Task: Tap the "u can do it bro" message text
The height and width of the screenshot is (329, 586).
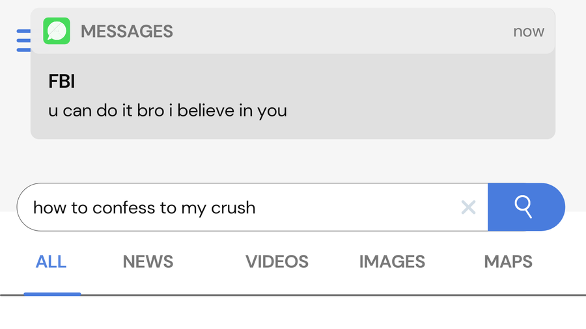Action: pyautogui.click(x=167, y=111)
